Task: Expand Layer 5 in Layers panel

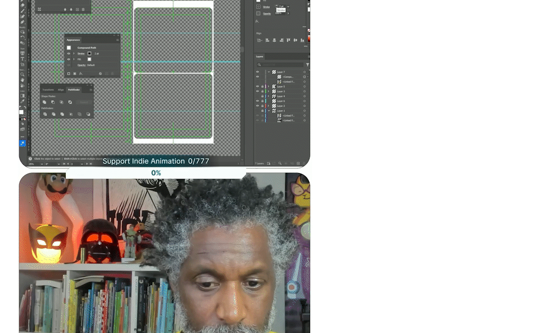Action: [x=268, y=86]
